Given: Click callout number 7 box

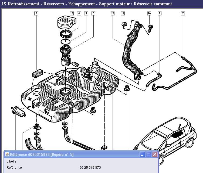Looking at the screenshot, I should click(x=183, y=13).
